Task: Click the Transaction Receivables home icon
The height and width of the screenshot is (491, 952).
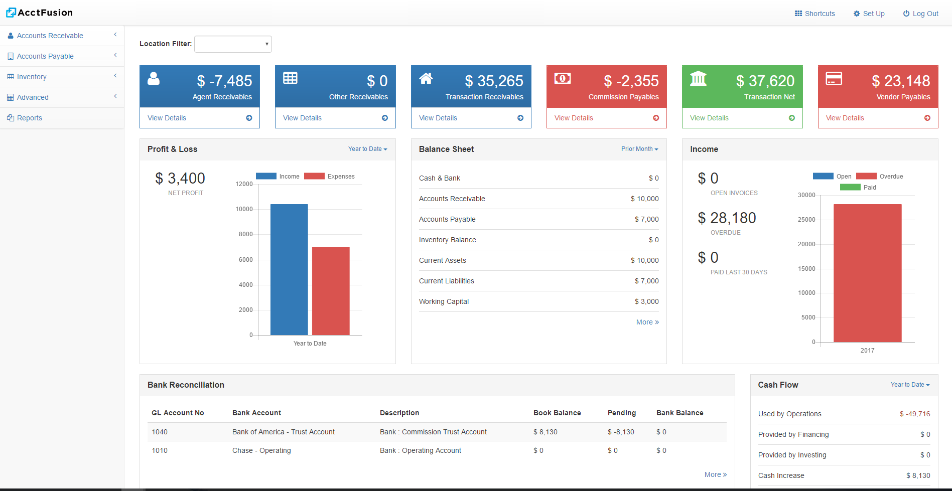Action: [426, 78]
